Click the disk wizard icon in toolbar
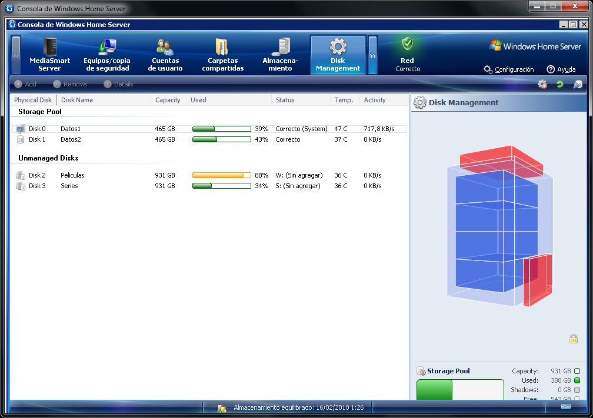593x418 pixels. [578, 85]
